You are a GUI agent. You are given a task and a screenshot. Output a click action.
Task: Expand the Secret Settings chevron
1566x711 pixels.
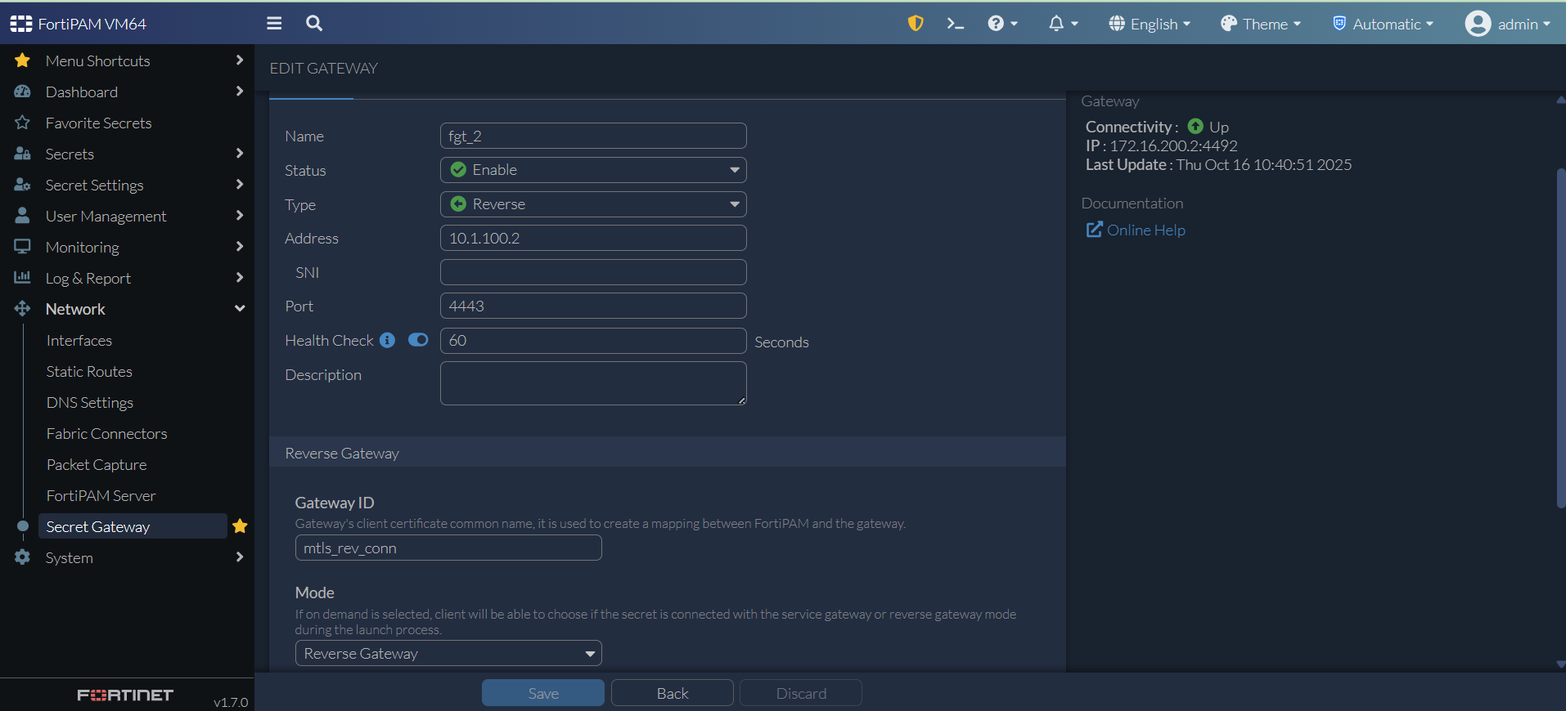[x=240, y=185]
